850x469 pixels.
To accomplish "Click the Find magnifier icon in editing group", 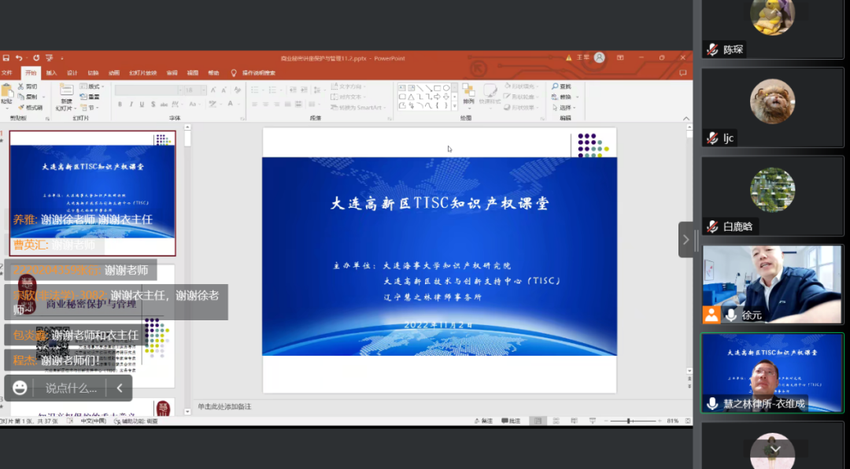I will coord(556,87).
